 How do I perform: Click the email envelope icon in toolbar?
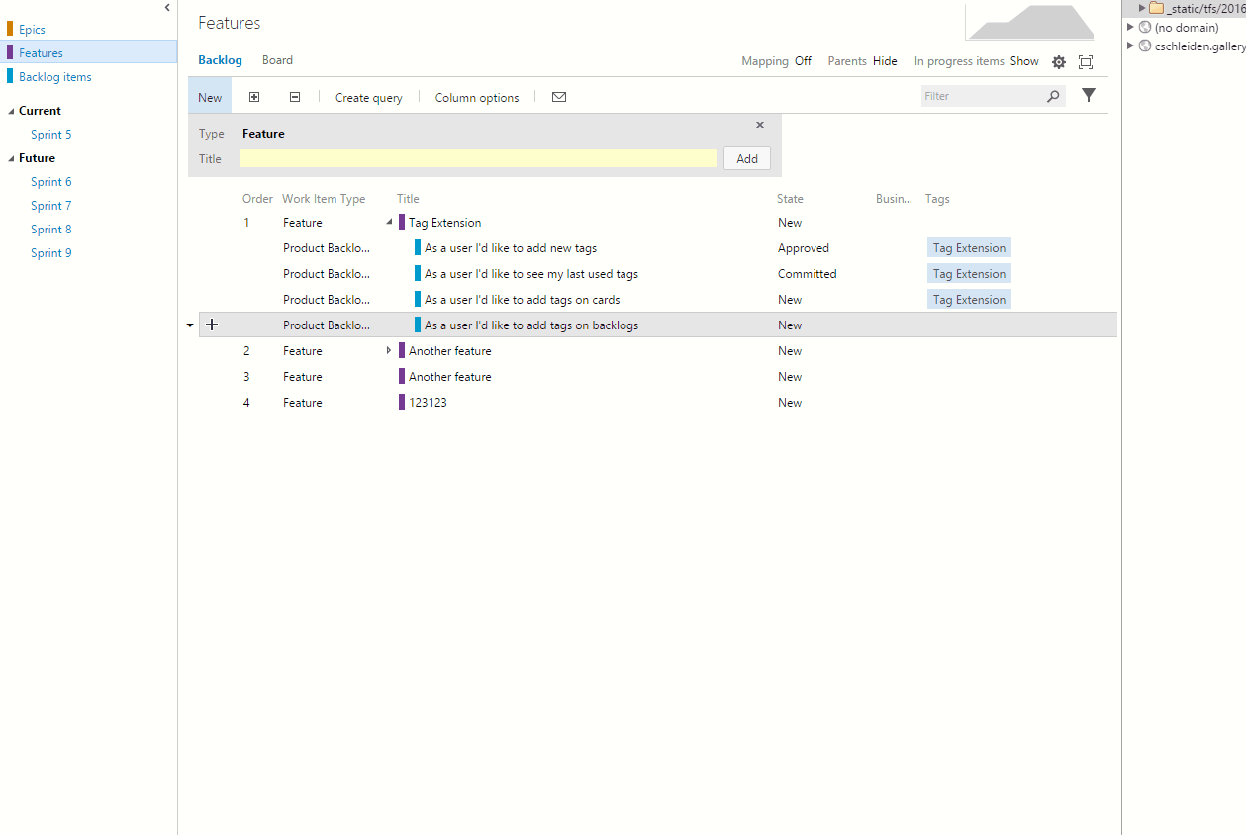559,97
